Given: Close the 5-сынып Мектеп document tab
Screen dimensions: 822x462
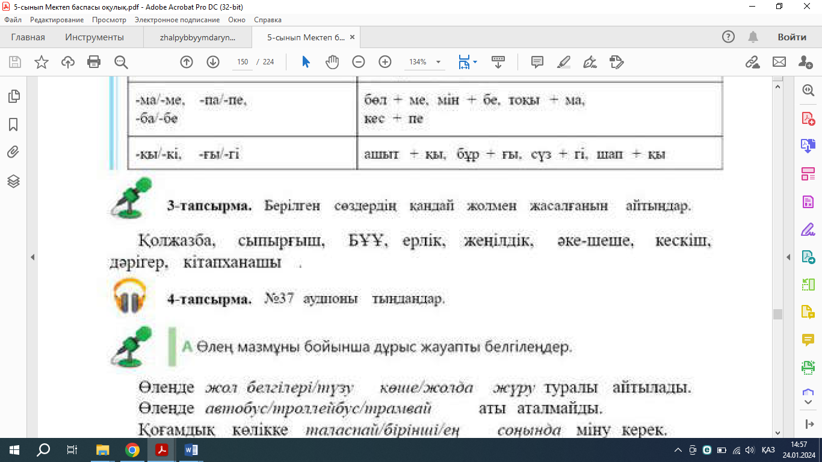Looking at the screenshot, I should coord(353,37).
